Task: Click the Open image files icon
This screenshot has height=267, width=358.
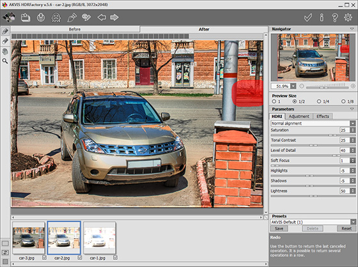Action: (26, 17)
